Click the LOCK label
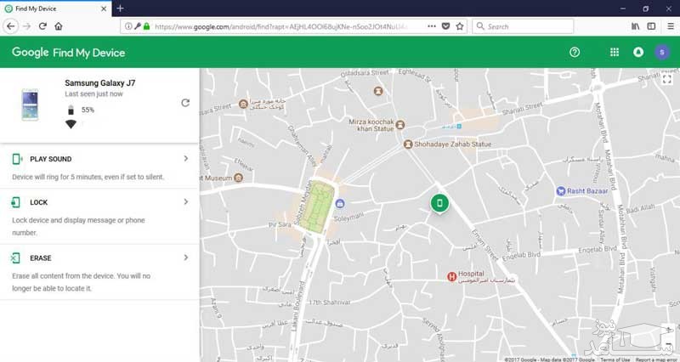The image size is (680, 362). click(x=38, y=202)
